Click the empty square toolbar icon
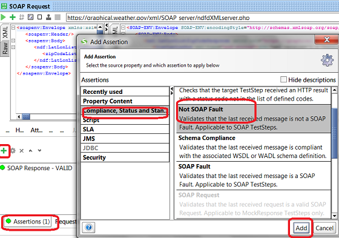Viewport: 339px width, 238px height. click(39, 17)
